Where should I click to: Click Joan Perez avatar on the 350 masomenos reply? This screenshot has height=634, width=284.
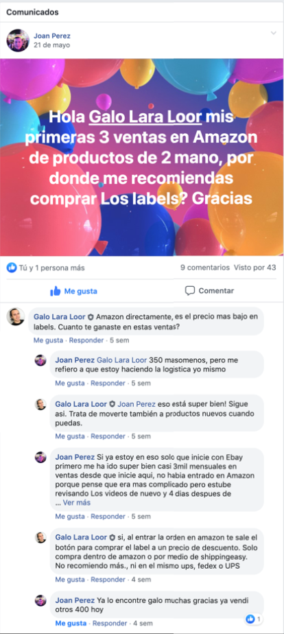(40, 360)
